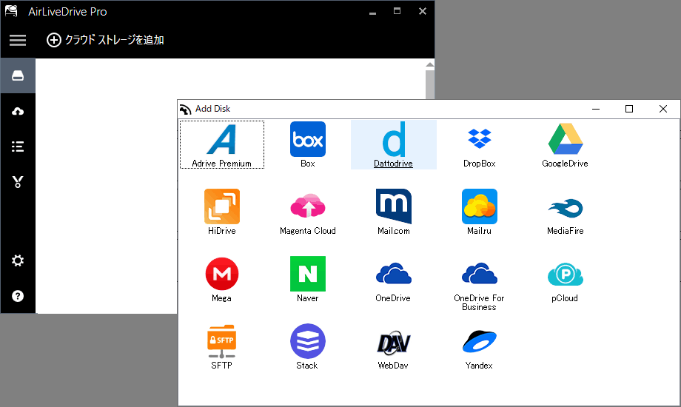Screen dimensions: 681x407
Task: Select the Mail.ru cloud
Action: (480, 212)
